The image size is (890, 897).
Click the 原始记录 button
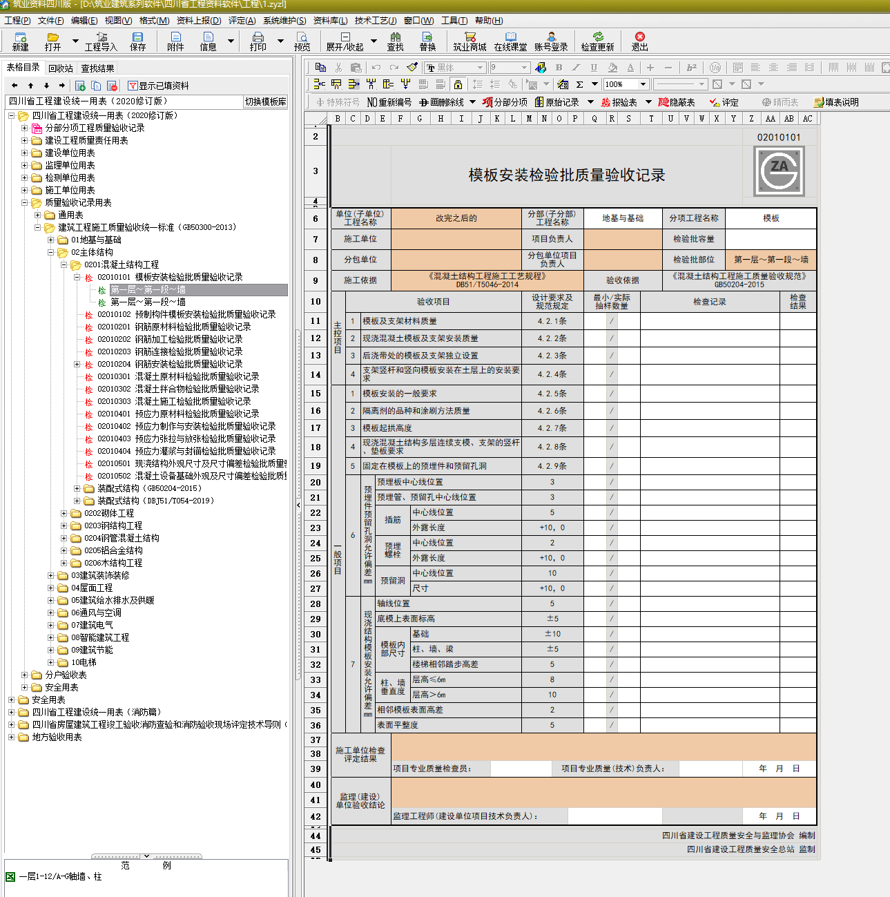click(557, 102)
